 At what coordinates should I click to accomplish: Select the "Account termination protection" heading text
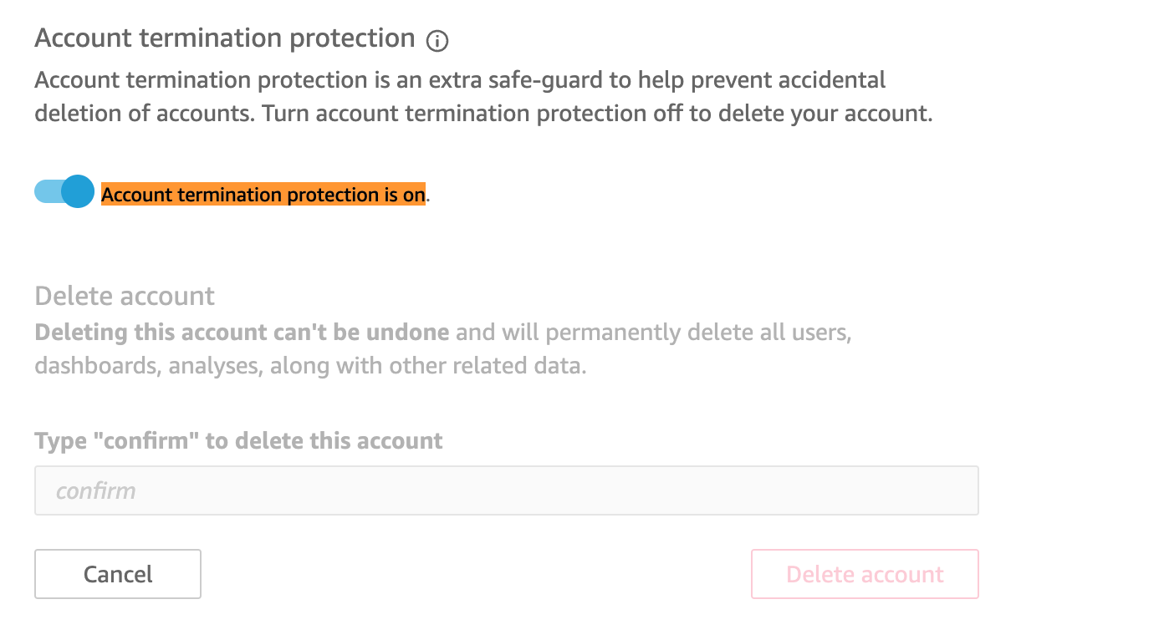(x=225, y=38)
